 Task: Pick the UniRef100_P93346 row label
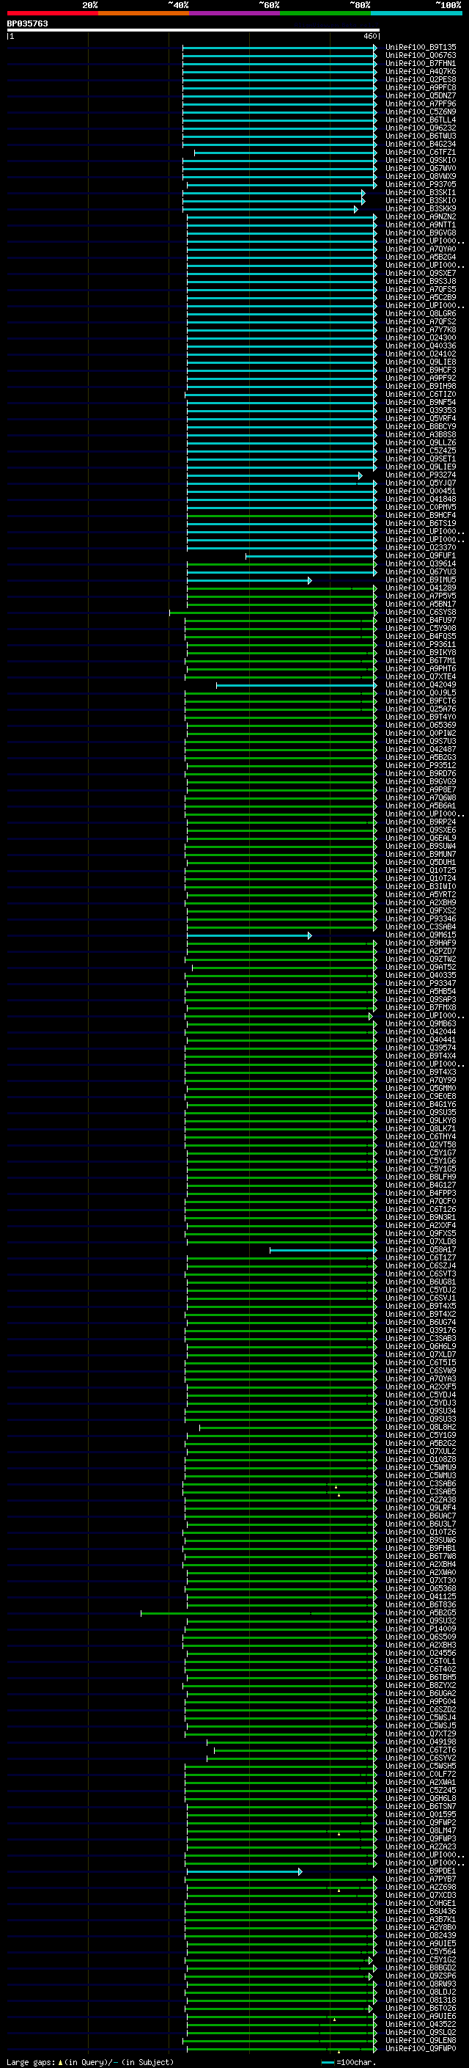421,918
